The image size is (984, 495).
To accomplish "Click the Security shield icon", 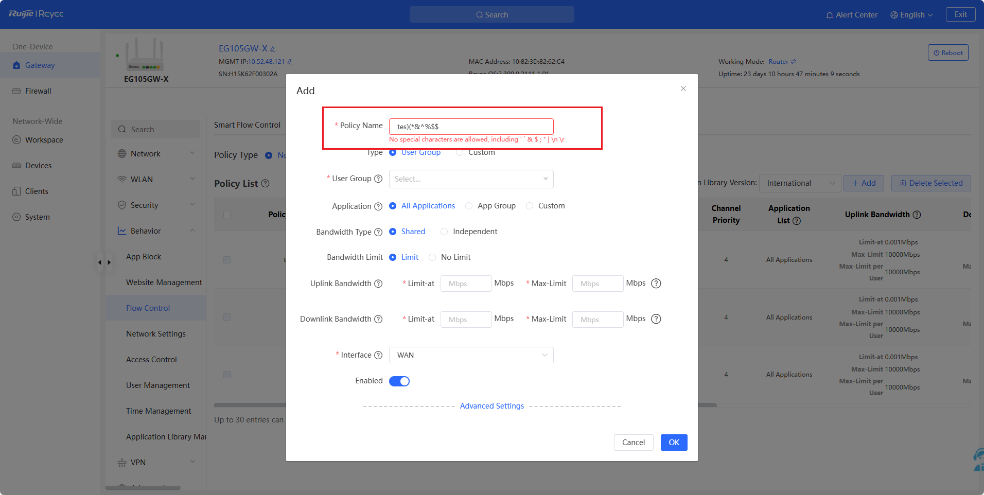I will (x=122, y=205).
